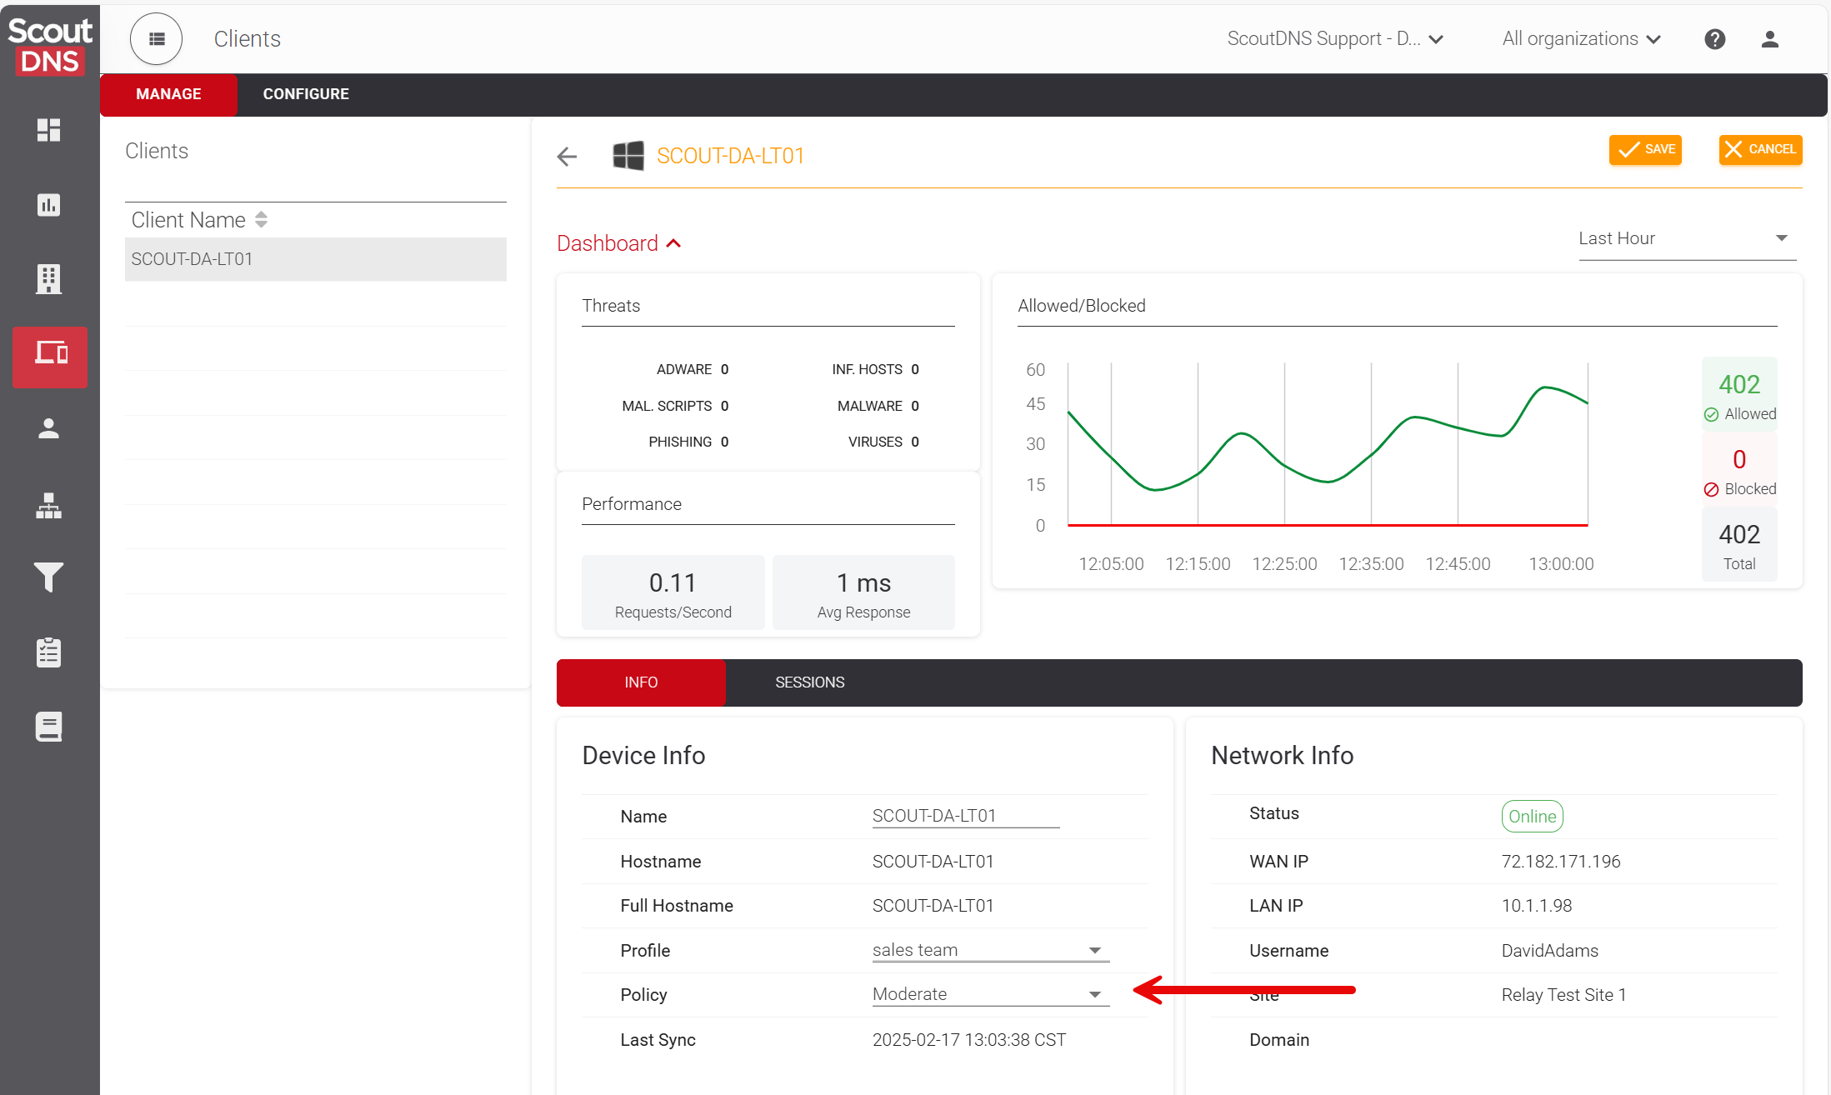Select SCOUT-DA-LT01 in client list
The image size is (1831, 1095).
click(316, 259)
